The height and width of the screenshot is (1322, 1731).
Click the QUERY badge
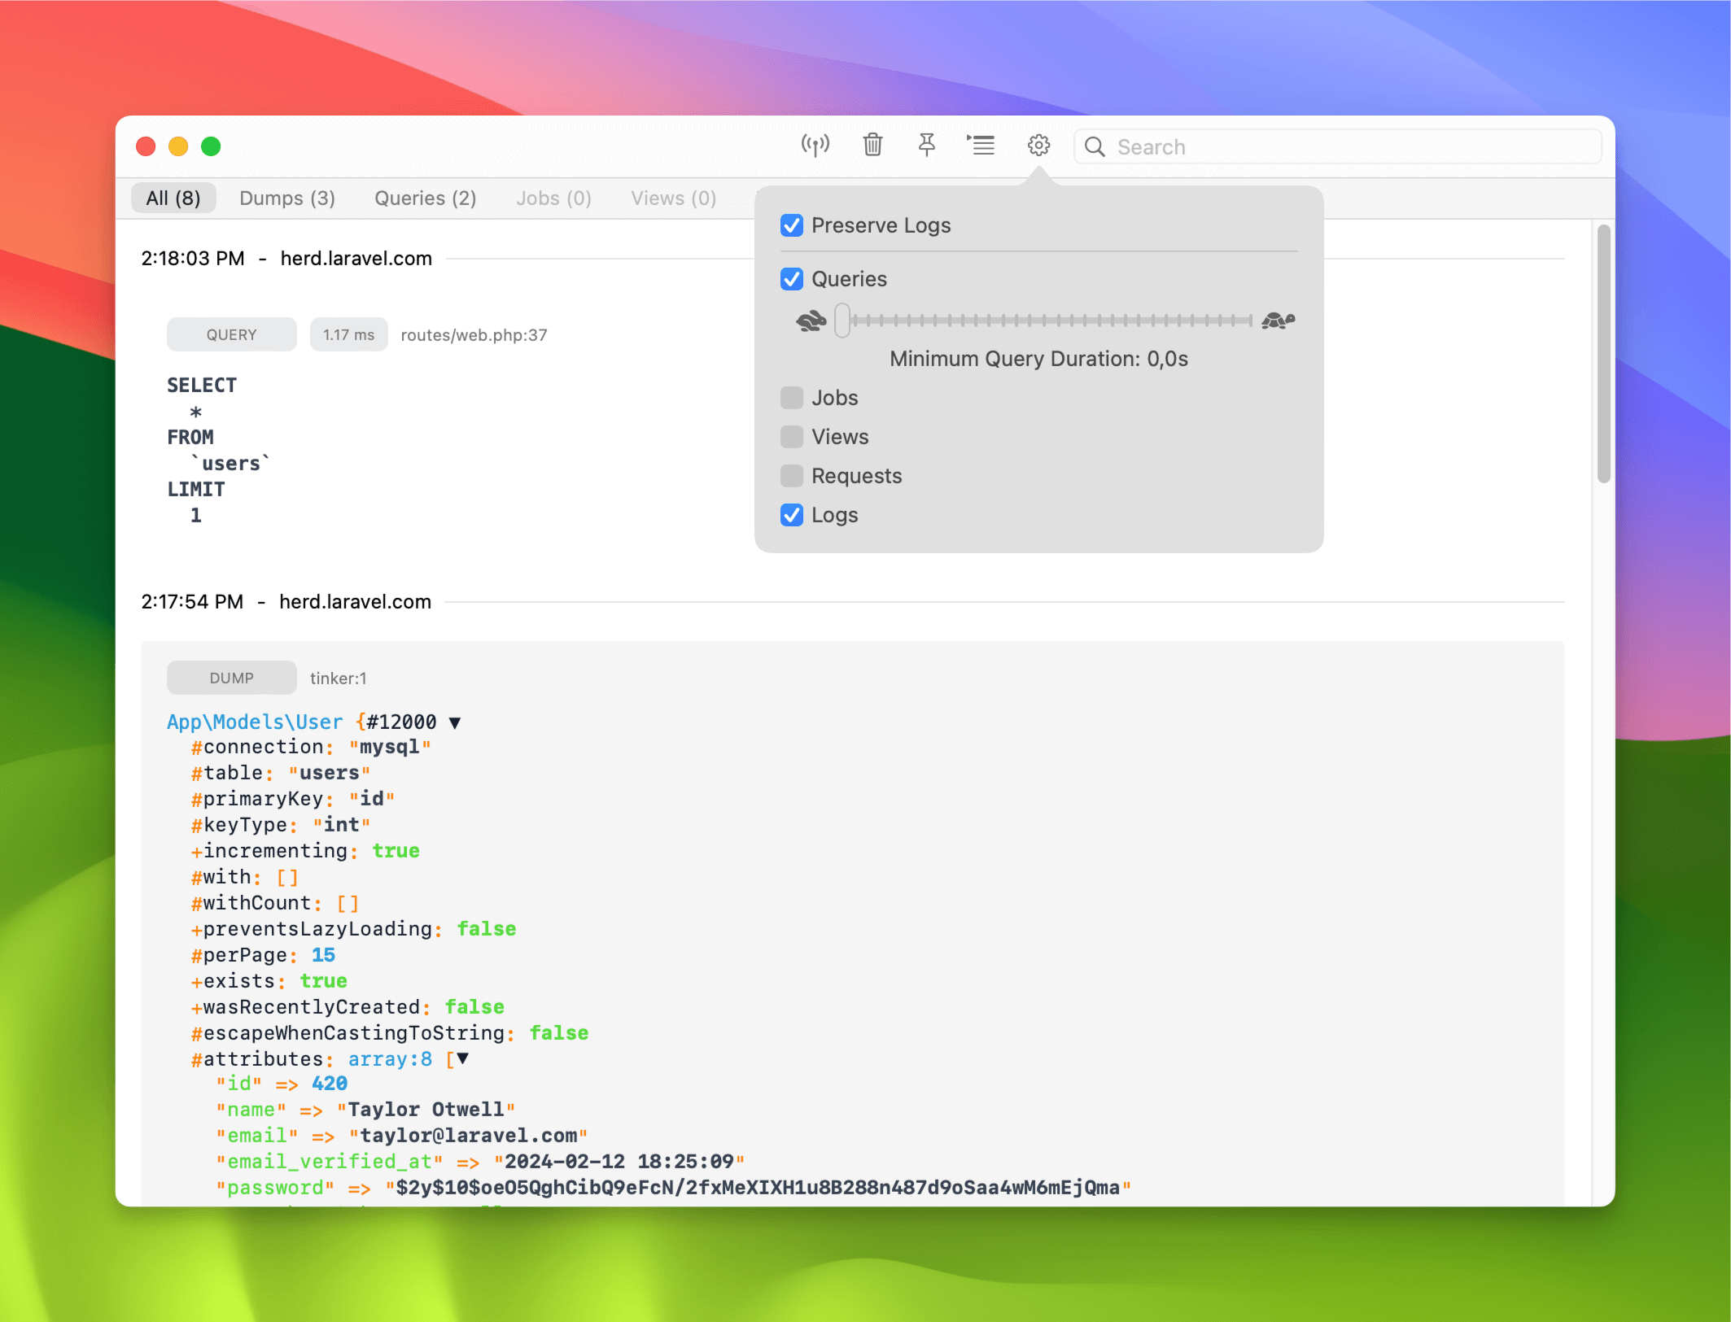pyautogui.click(x=232, y=334)
